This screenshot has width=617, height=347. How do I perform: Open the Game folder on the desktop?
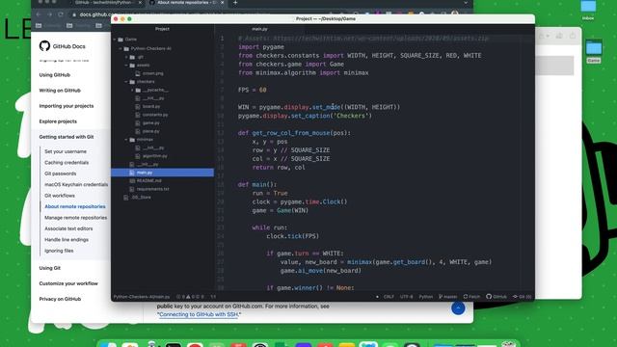594,51
